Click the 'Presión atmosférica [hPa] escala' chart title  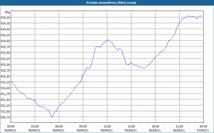pyautogui.click(x=111, y=3)
